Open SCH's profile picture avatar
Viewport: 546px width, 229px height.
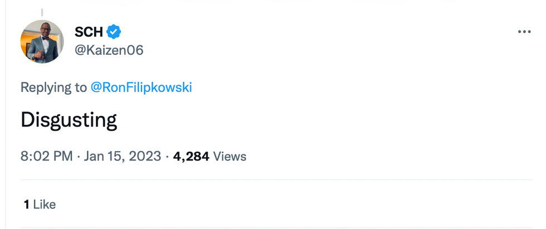(x=42, y=42)
